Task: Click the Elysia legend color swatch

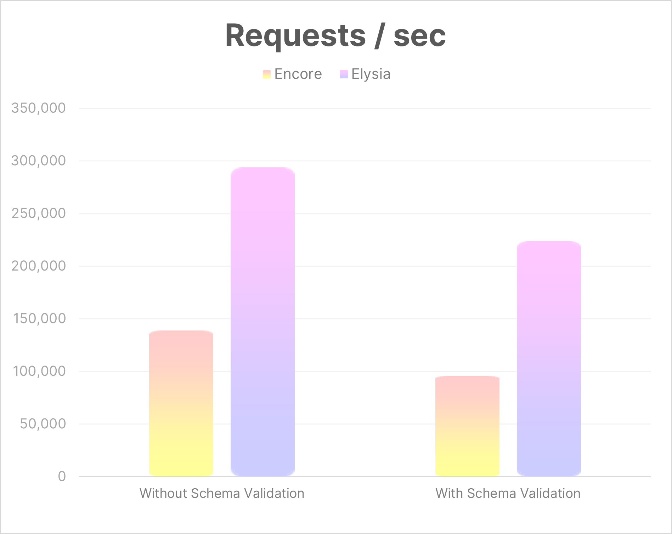Action: pyautogui.click(x=343, y=74)
